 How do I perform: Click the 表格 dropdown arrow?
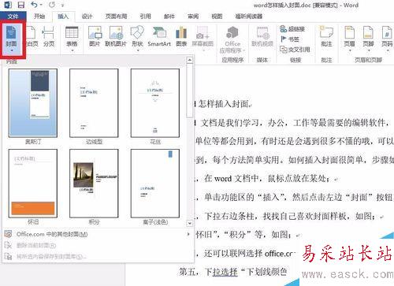coord(72,50)
